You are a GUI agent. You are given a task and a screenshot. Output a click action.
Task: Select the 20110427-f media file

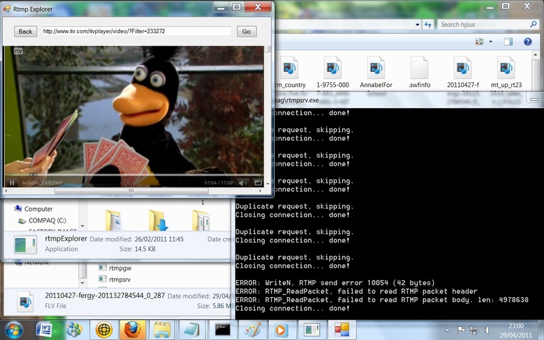(463, 73)
